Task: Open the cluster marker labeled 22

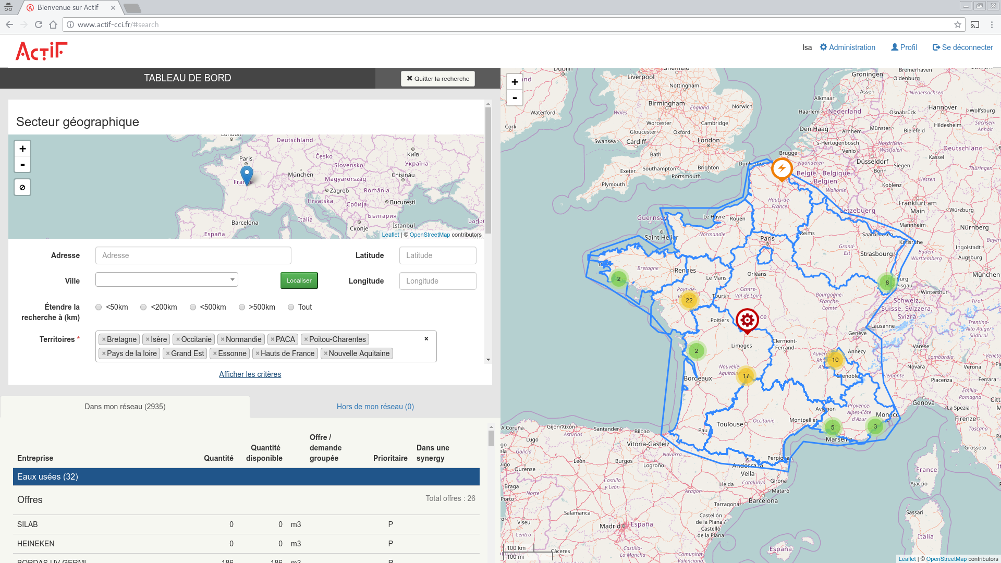Action: 689,300
